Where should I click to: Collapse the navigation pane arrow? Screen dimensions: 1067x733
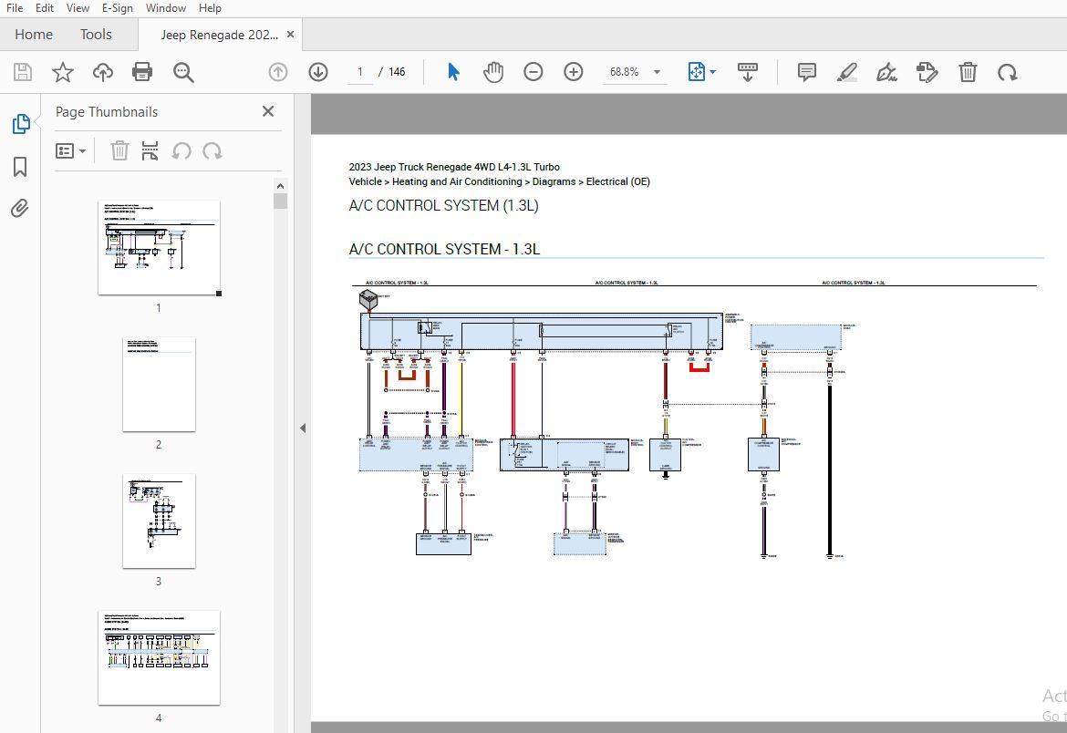coord(303,428)
